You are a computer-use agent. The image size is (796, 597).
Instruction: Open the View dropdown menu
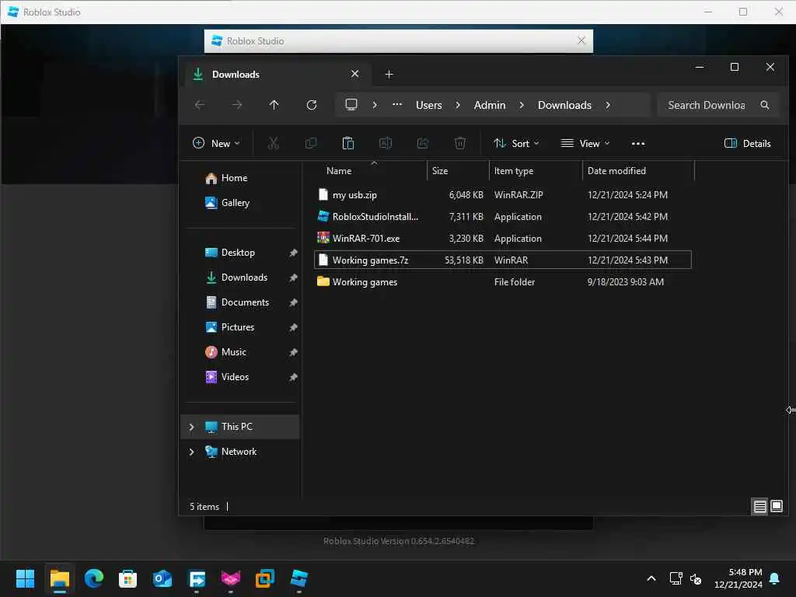[x=585, y=144]
